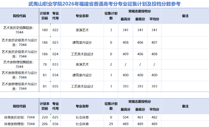Click major code 025
The image size is (209, 127).
56,117
